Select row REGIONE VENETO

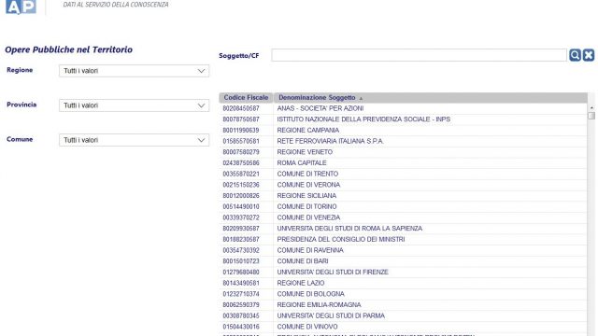coord(403,152)
